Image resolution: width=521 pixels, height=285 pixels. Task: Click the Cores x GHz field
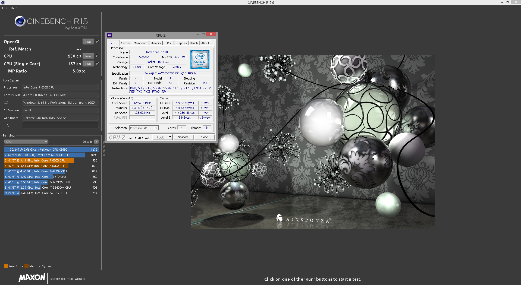click(x=60, y=95)
